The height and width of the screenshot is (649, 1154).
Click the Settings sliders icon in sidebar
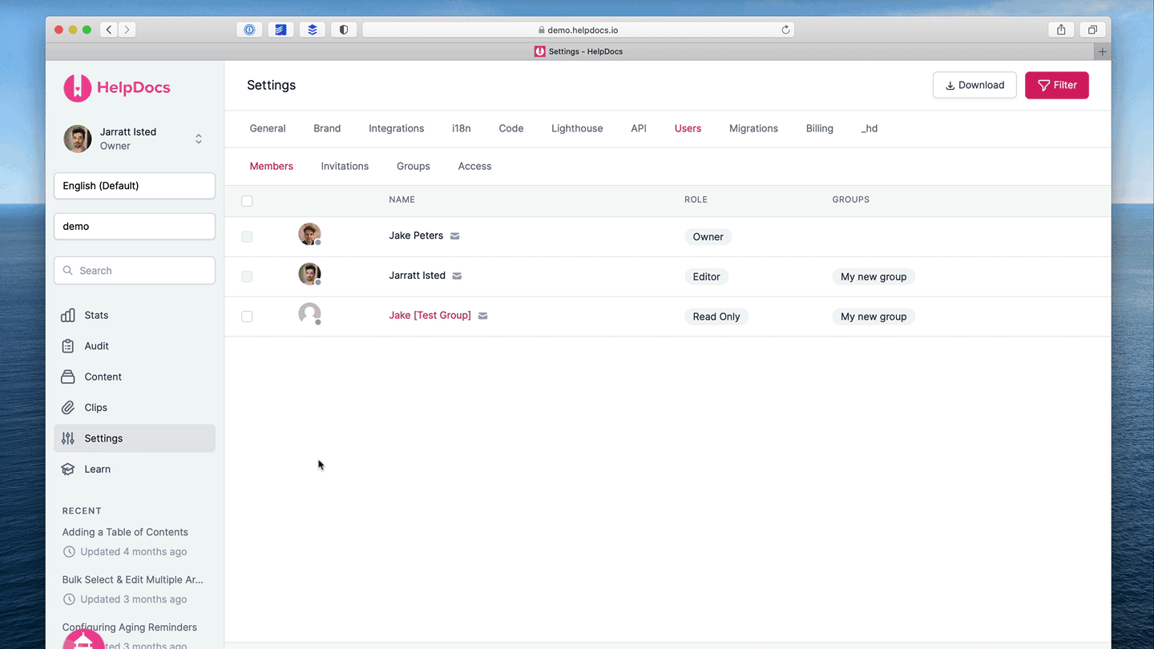coord(68,438)
